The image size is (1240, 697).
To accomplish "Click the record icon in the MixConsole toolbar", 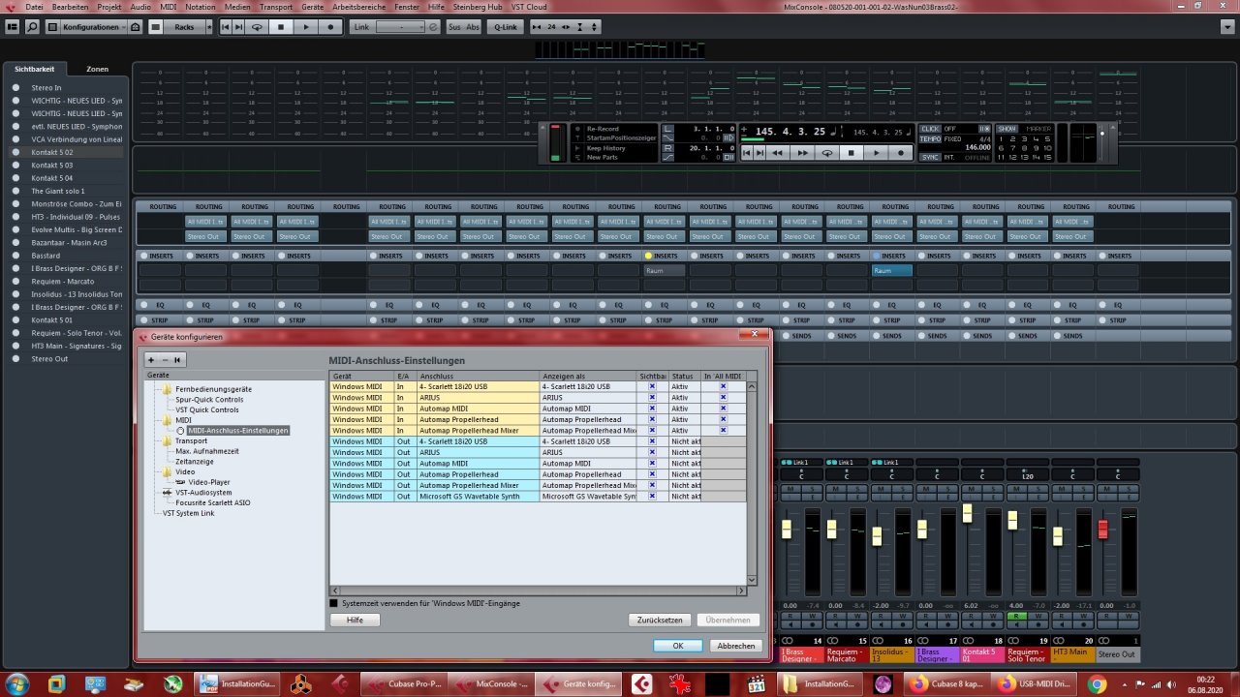I will (x=330, y=27).
